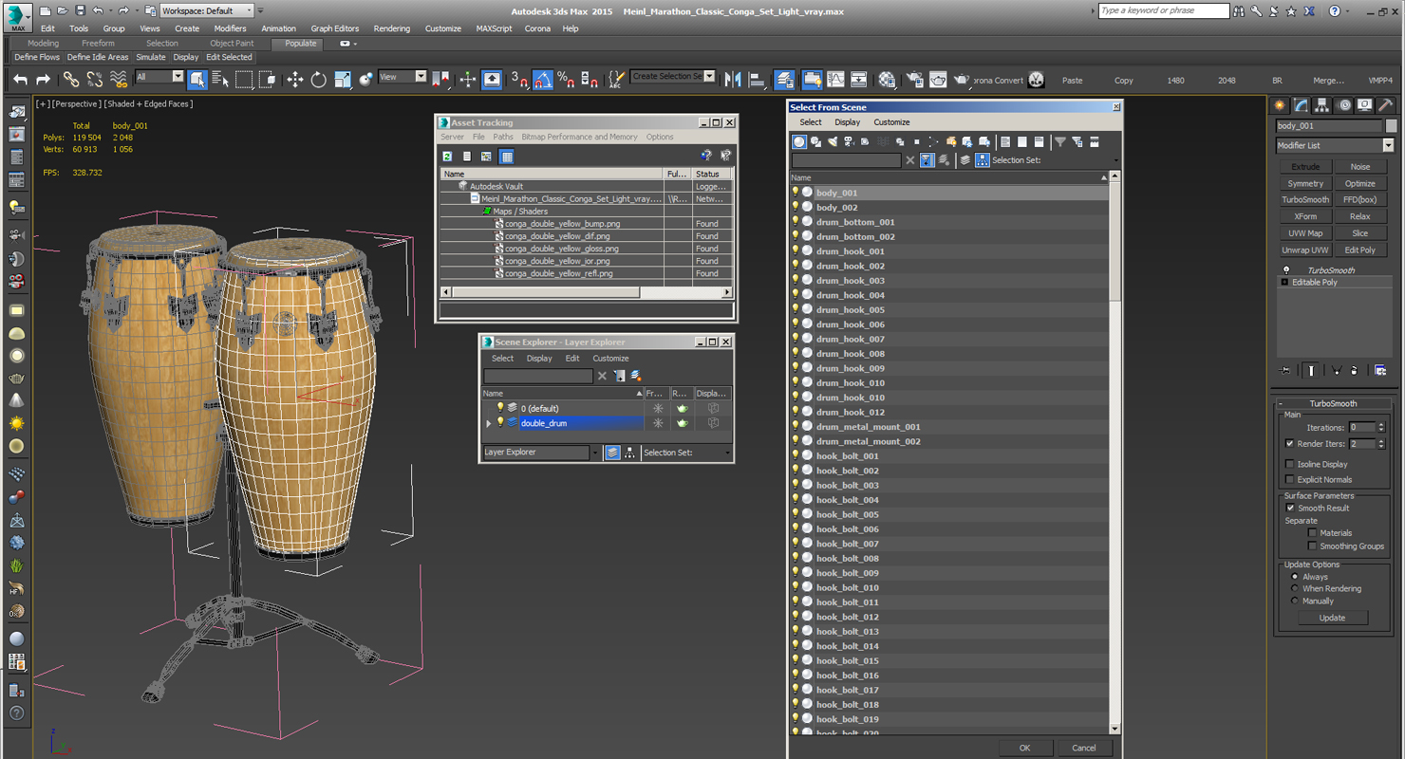Open the Graph Editors menu
The height and width of the screenshot is (759, 1405).
(334, 28)
